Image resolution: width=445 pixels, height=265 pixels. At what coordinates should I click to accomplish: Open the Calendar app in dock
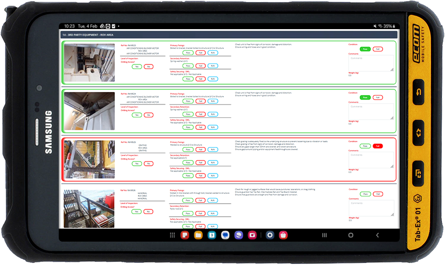coord(212,235)
